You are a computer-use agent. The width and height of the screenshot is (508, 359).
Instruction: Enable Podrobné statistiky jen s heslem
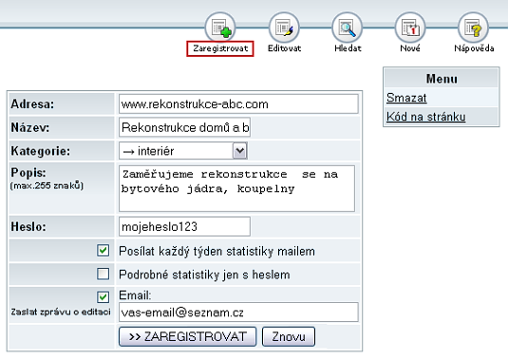[103, 274]
